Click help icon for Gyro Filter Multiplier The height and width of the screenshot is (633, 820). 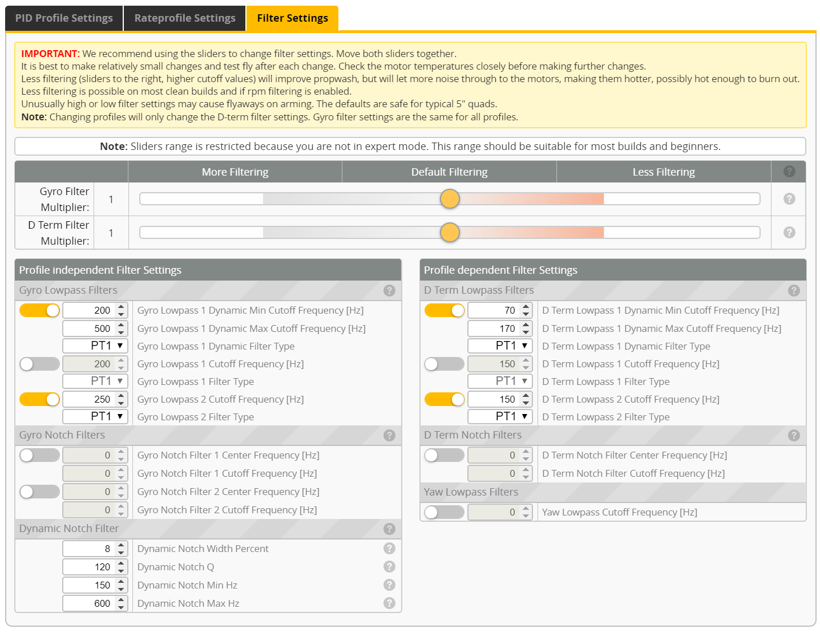pos(789,198)
